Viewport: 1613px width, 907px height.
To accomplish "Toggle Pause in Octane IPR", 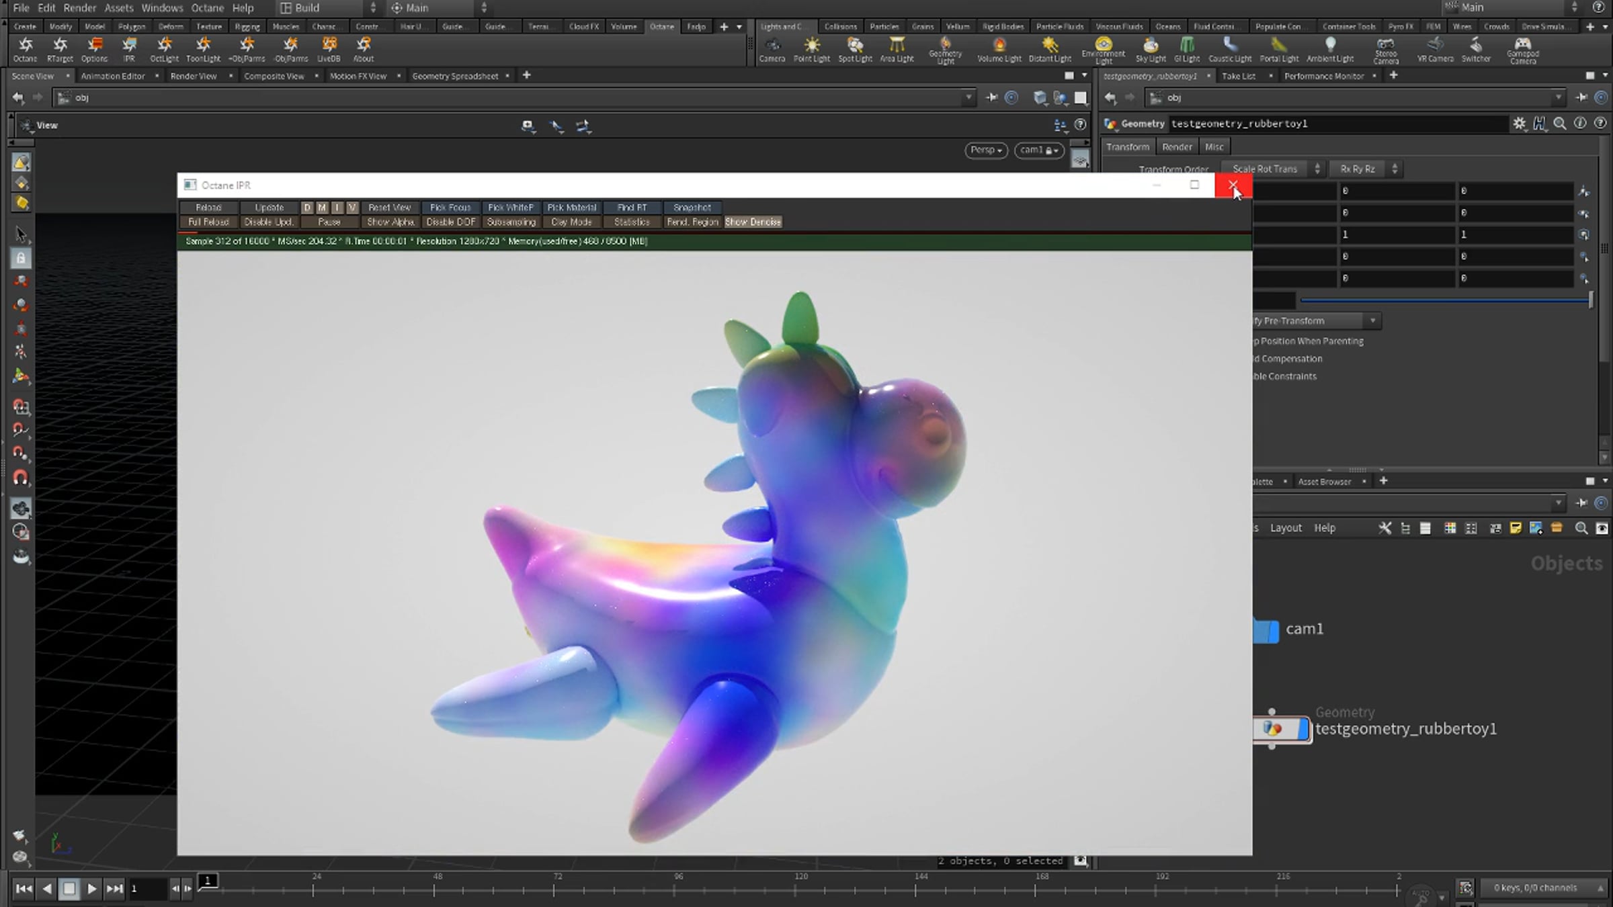I will tap(329, 222).
